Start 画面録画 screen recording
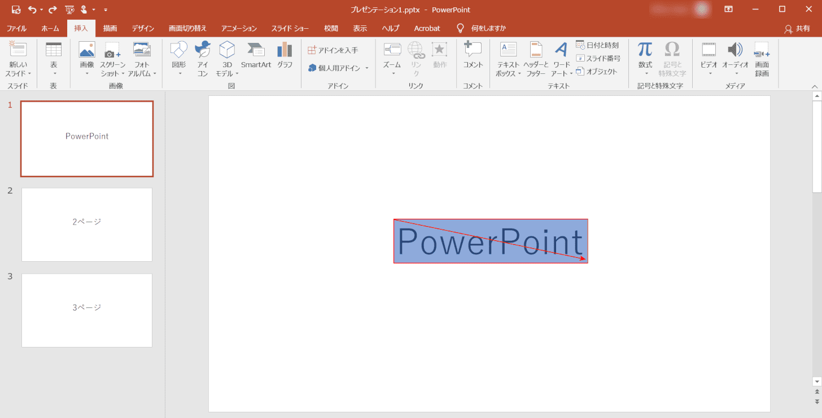 (x=762, y=59)
